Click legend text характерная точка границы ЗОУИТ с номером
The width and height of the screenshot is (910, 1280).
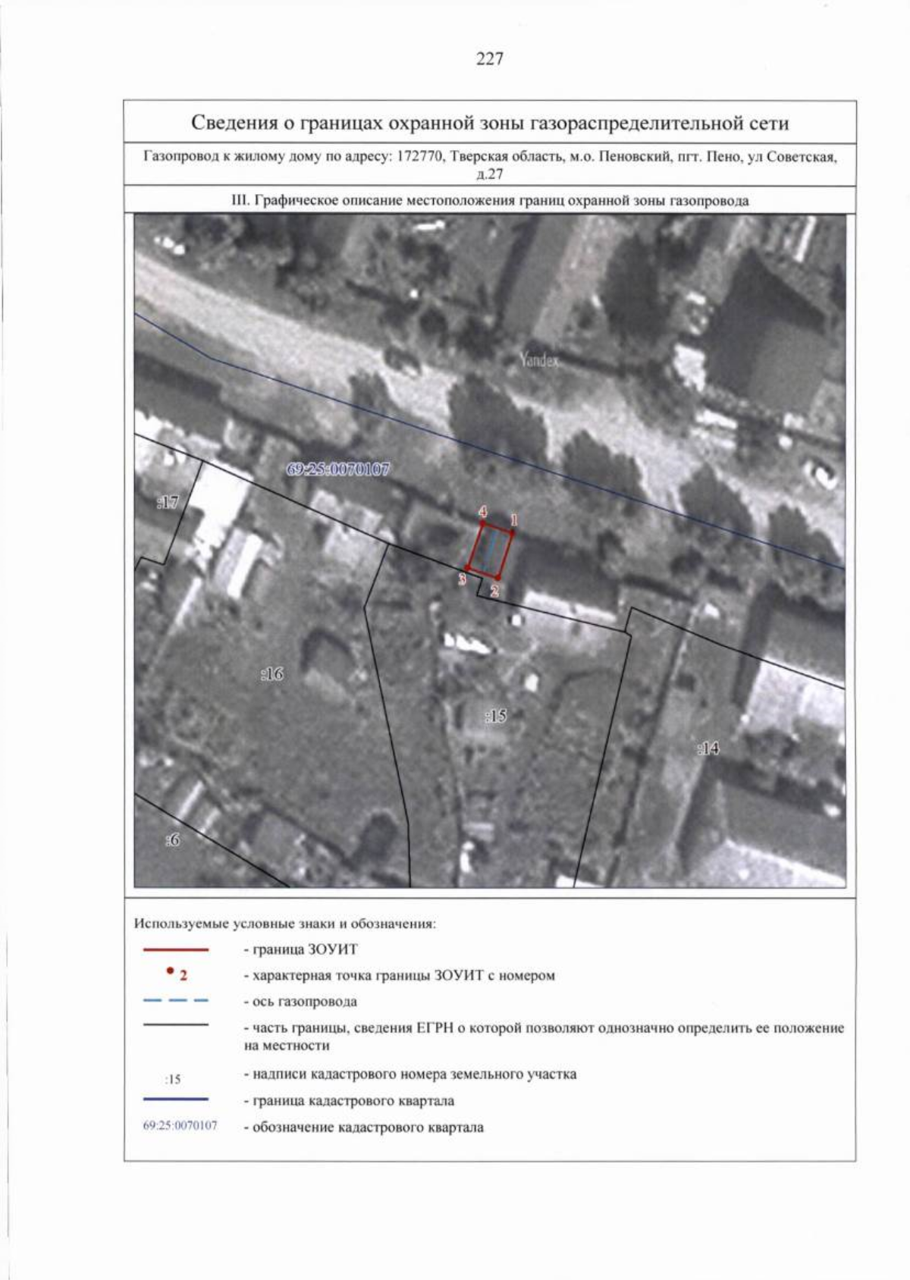tap(399, 976)
